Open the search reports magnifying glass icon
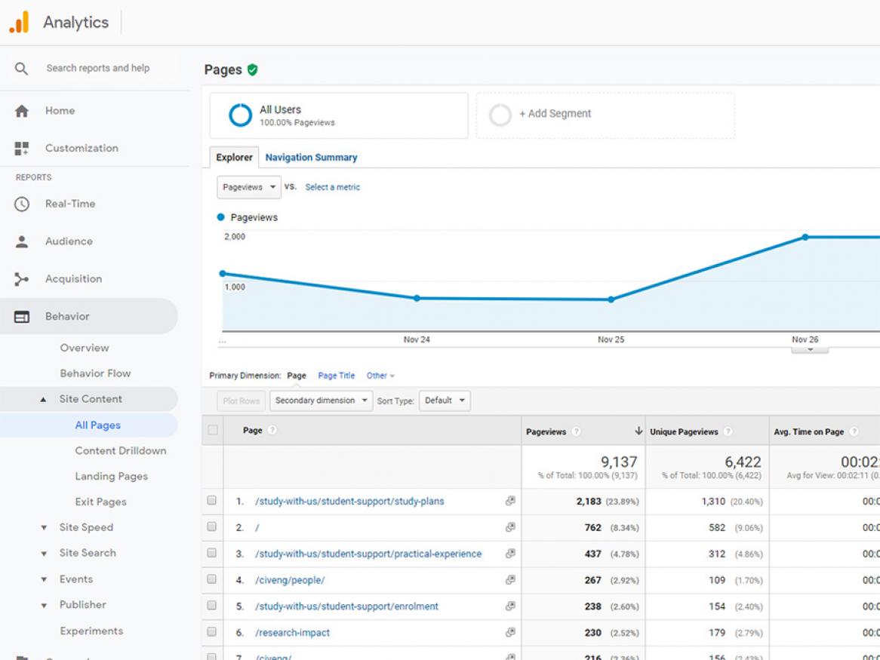The height and width of the screenshot is (660, 880). pos(22,68)
